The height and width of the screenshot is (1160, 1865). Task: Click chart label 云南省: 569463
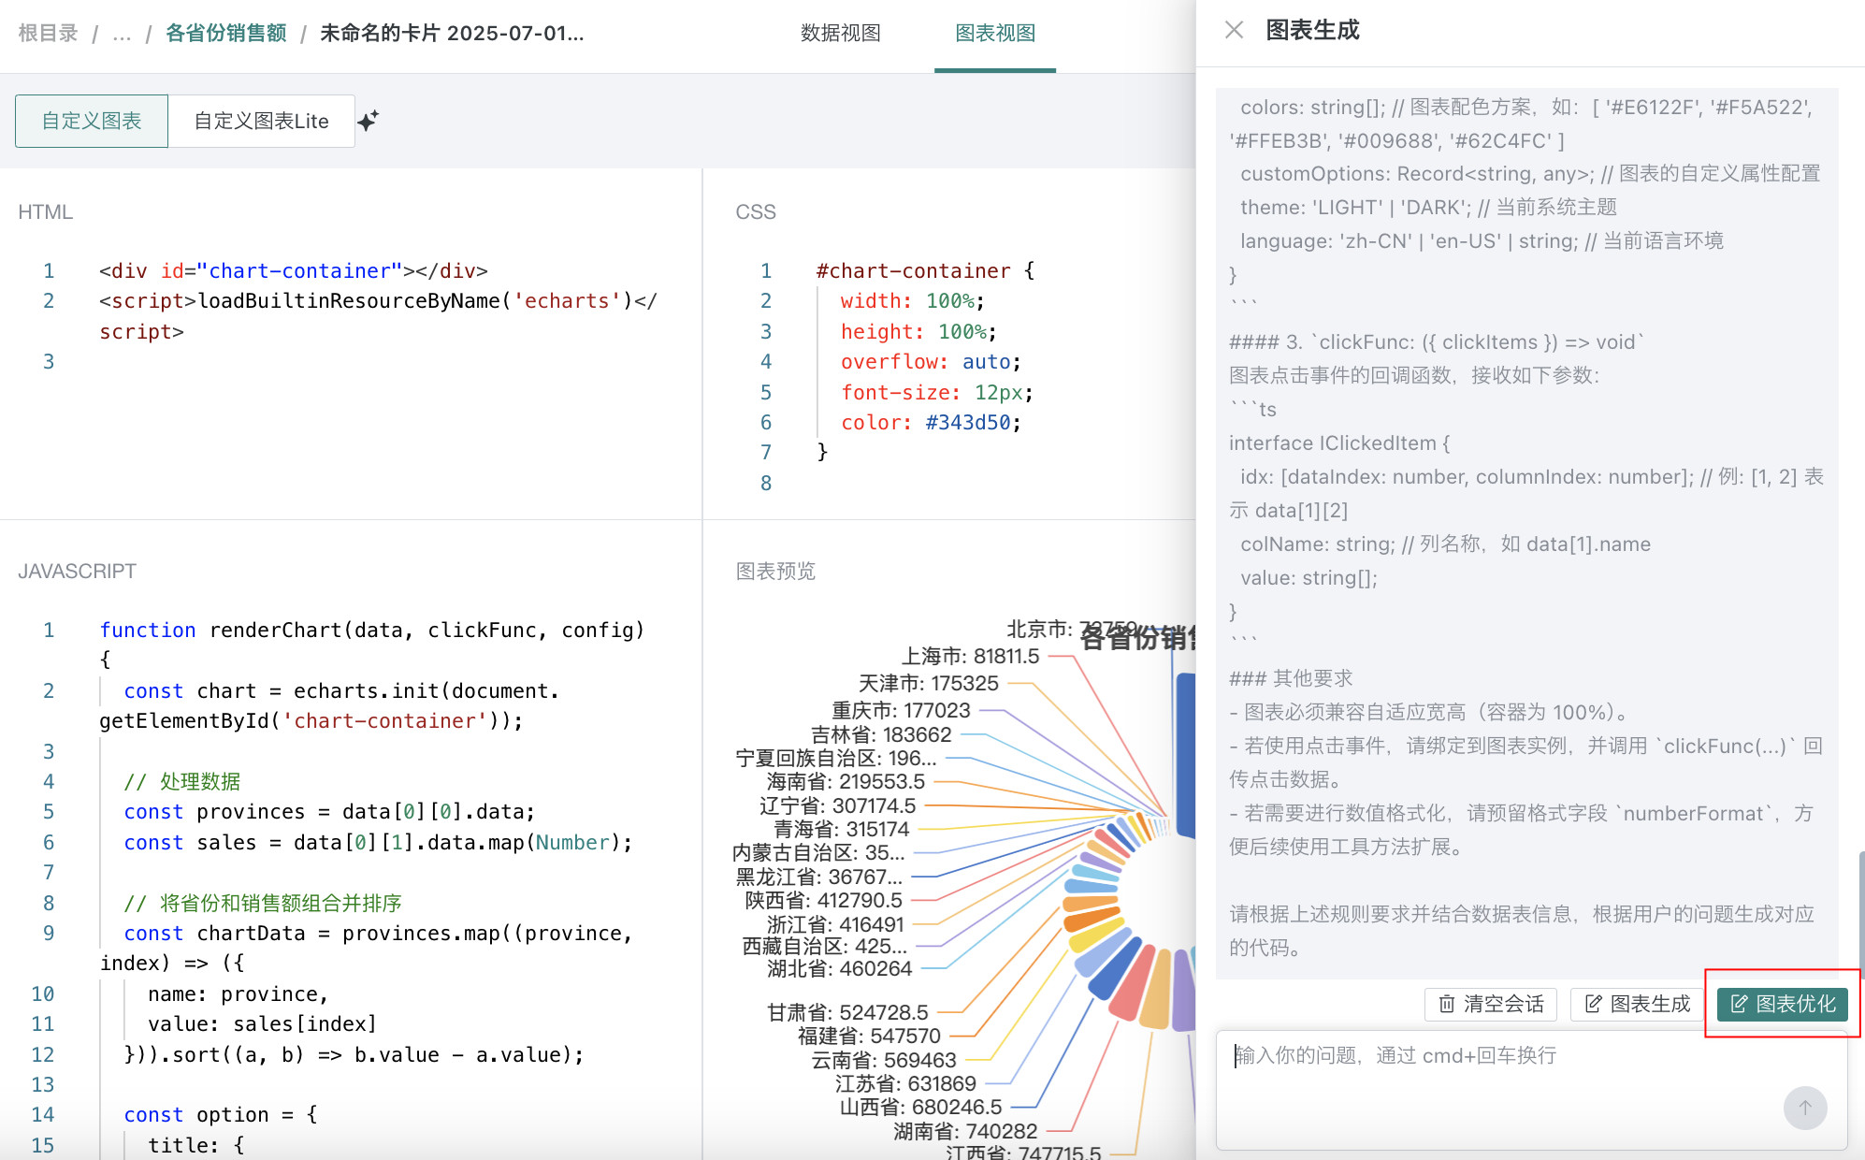click(884, 1060)
